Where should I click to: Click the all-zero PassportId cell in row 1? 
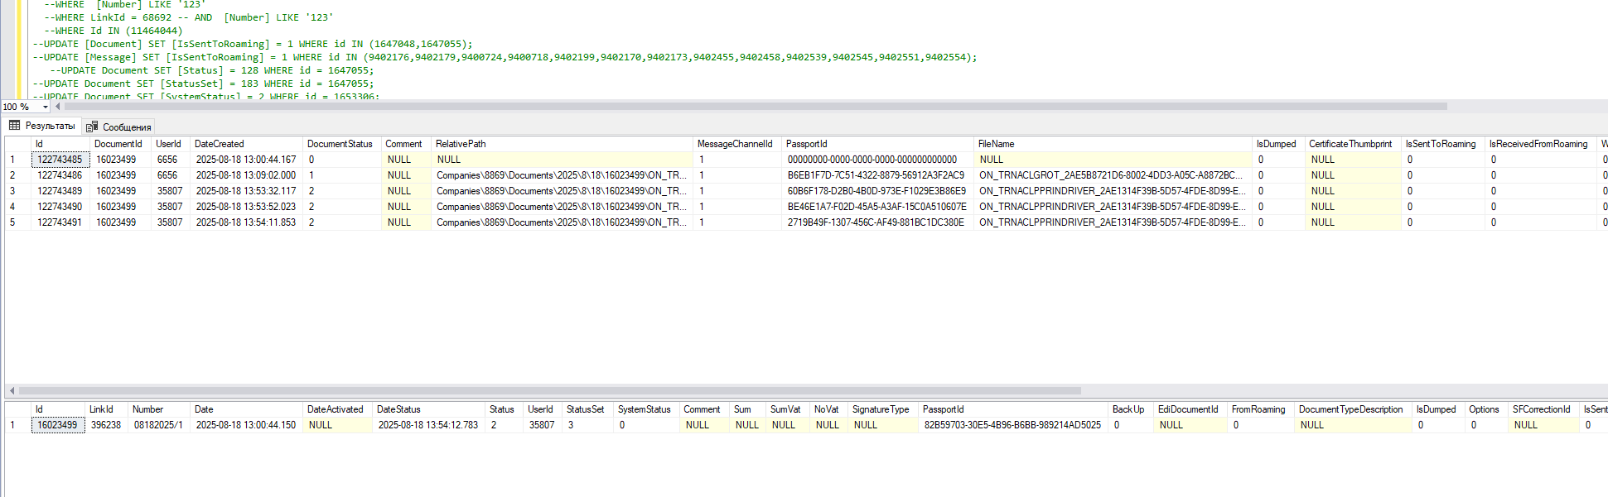[876, 160]
